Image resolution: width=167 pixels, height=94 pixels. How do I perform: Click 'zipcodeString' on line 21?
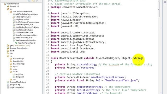tap(86, 64)
